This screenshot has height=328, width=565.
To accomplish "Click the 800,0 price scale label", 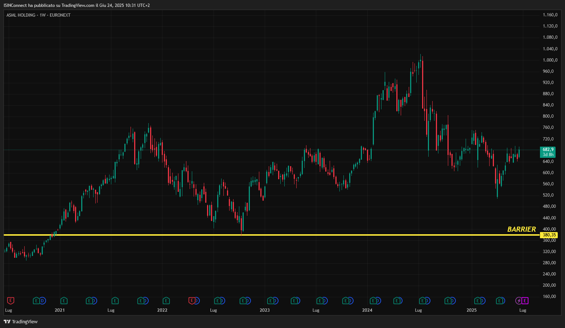I will tap(548, 116).
